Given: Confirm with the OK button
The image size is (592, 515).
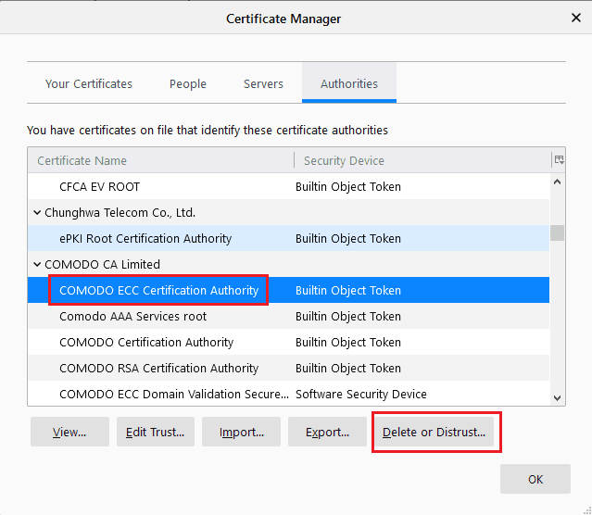Looking at the screenshot, I should coord(535,479).
